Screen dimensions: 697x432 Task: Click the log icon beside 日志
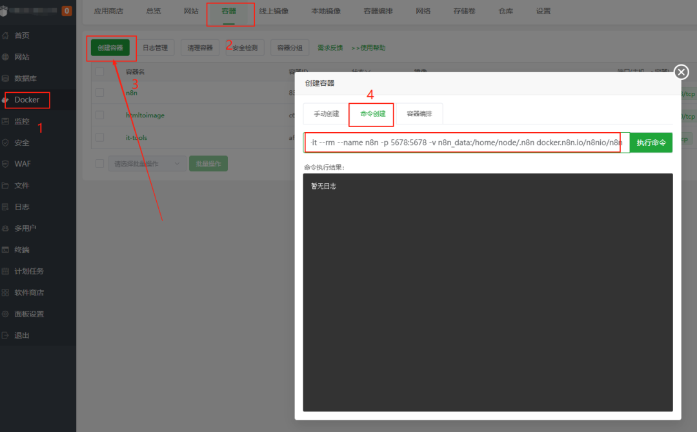pyautogui.click(x=5, y=207)
